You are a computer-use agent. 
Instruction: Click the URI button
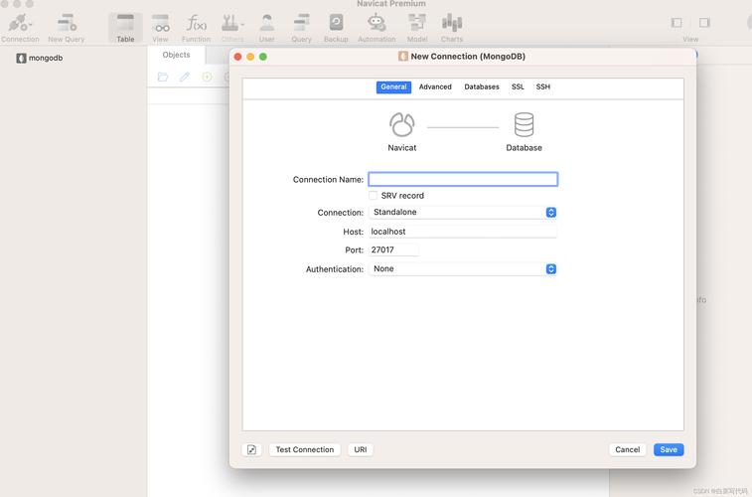click(361, 449)
